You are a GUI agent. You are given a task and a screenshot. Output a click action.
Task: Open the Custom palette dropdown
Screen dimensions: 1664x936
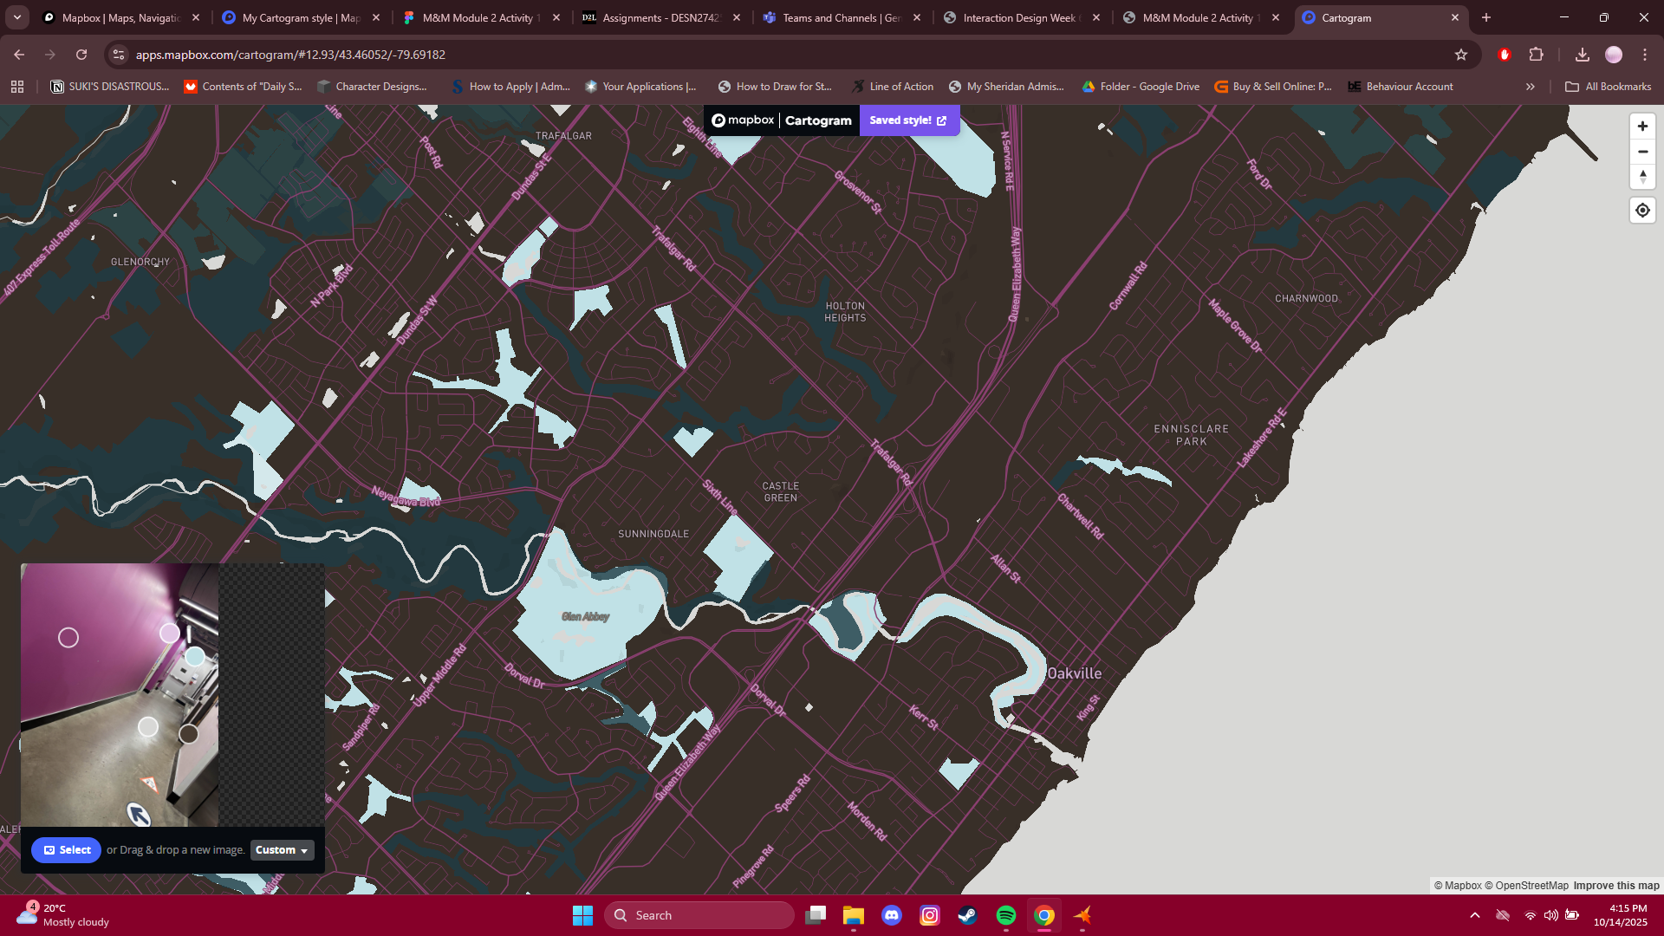[281, 850]
